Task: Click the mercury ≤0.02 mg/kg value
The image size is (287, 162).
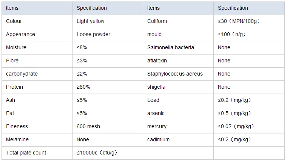Action: pyautogui.click(x=236, y=126)
